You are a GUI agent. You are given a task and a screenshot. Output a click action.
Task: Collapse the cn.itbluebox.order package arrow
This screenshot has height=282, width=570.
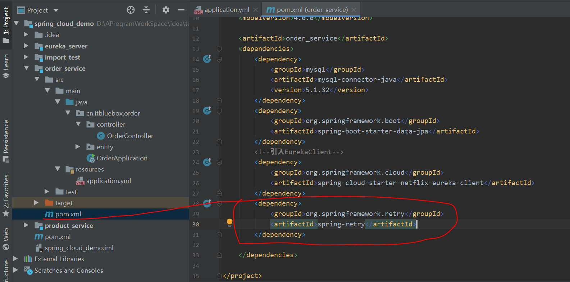point(68,113)
